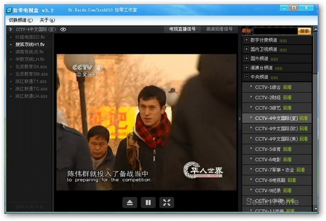Select channel CCTV-6电影
This screenshot has width=326, height=221.
tap(268, 160)
